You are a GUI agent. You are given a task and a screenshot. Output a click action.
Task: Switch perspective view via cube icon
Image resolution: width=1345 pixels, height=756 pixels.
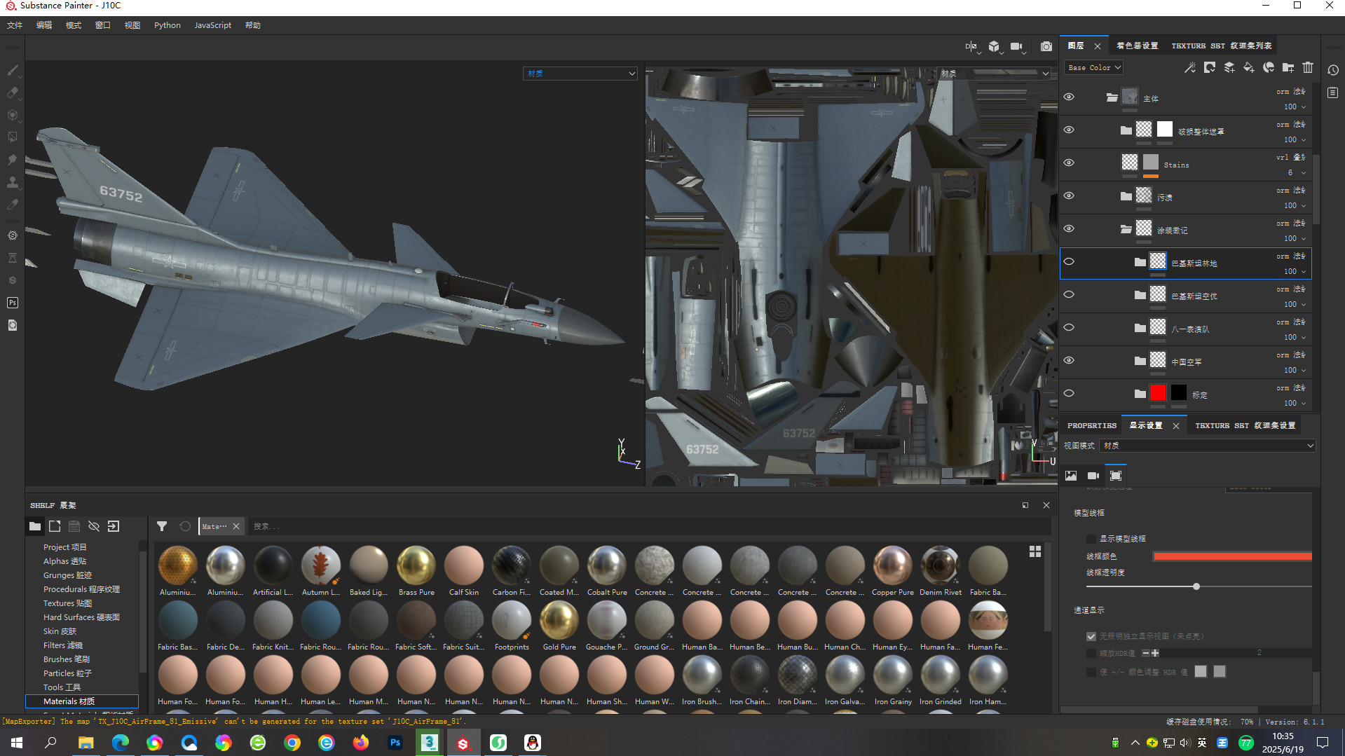point(995,46)
